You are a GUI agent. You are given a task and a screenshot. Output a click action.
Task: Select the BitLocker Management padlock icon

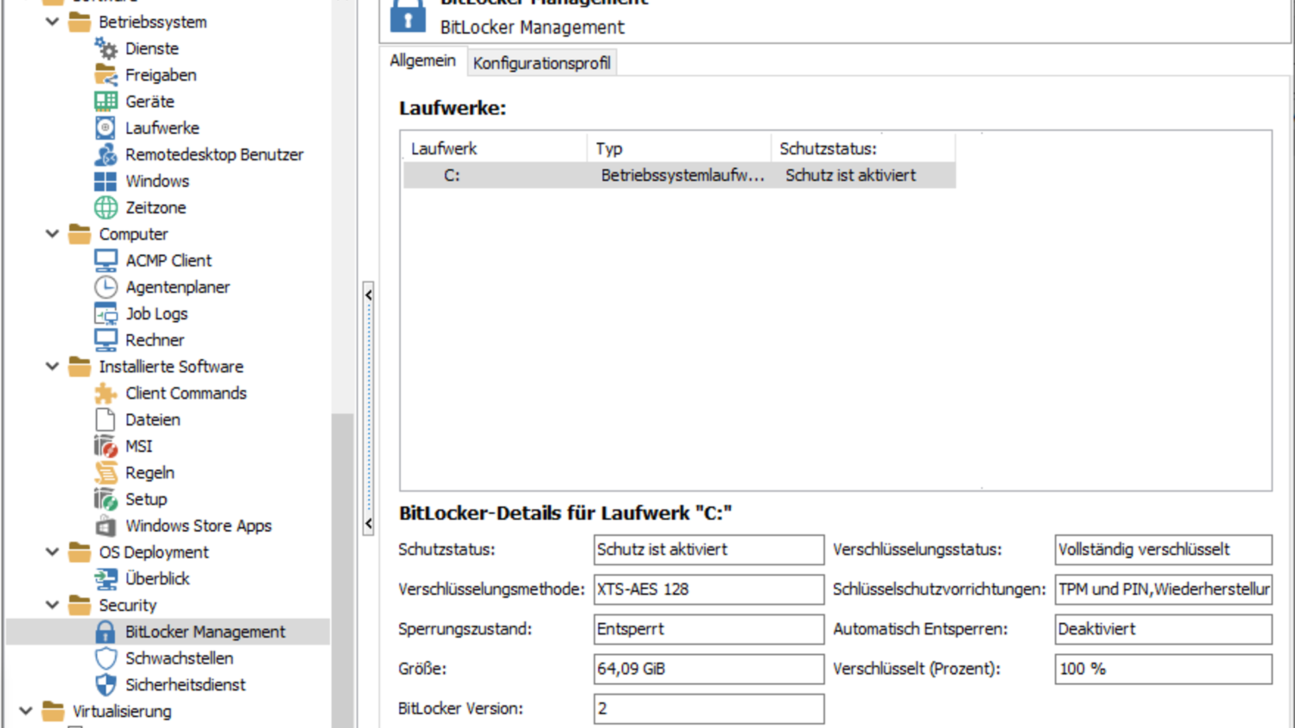(x=106, y=632)
